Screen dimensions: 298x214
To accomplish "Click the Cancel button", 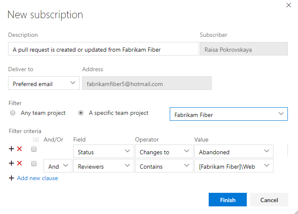I will (269, 200).
